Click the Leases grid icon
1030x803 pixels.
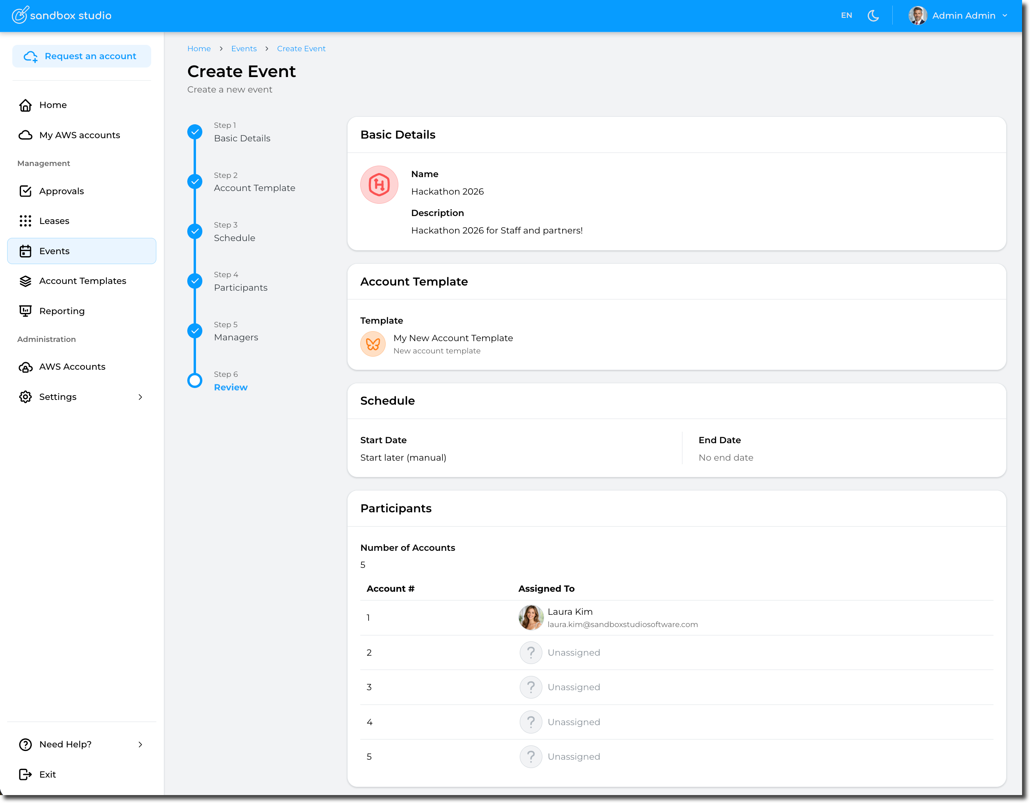click(25, 221)
